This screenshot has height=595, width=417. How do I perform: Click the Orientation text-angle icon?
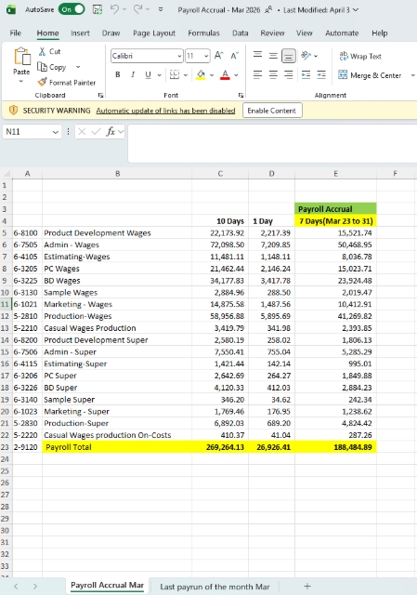pos(306,56)
